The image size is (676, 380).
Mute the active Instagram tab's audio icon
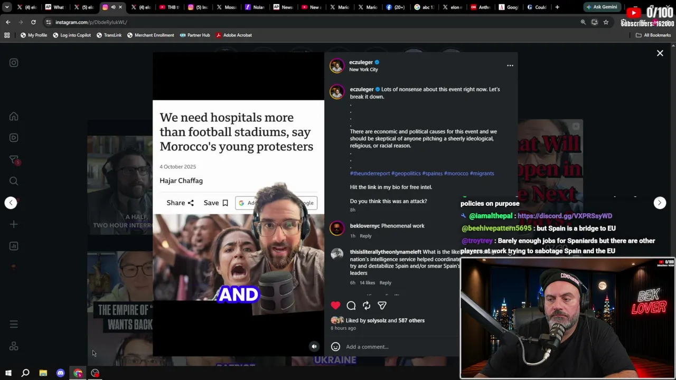pyautogui.click(x=113, y=7)
